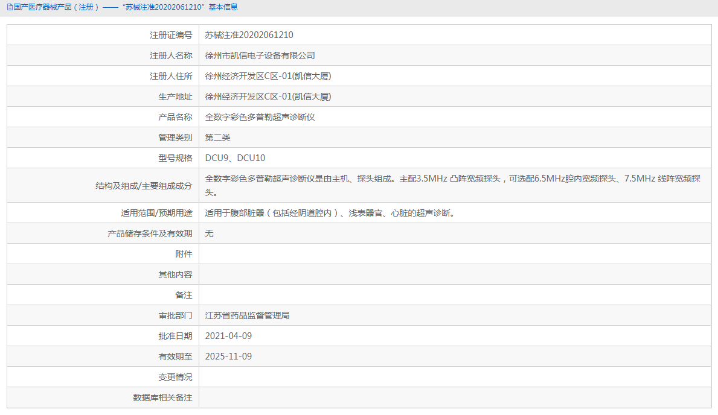Screen dimensions: 718x415
Task: Click the label 变更情况
Action: 175,377
